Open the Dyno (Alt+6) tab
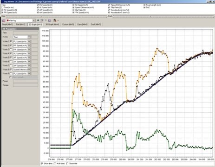The height and width of the screenshot is (167, 215). click(x=82, y=25)
